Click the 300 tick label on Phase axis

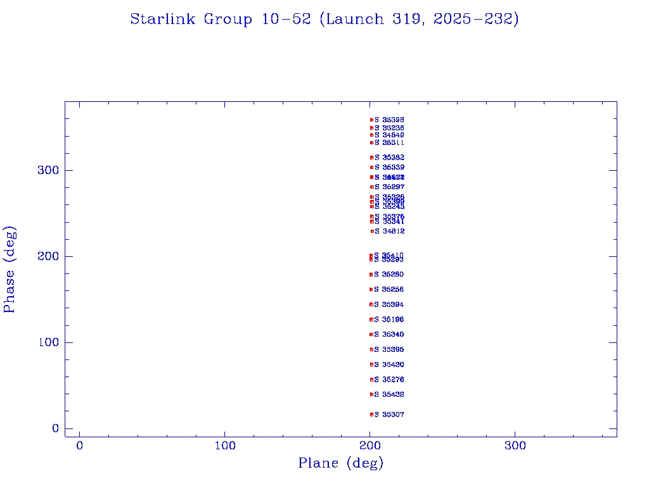tap(49, 170)
